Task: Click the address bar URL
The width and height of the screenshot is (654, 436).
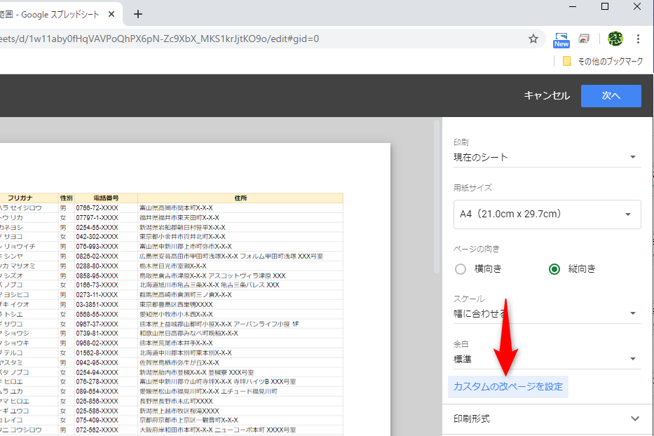Action: [159, 39]
